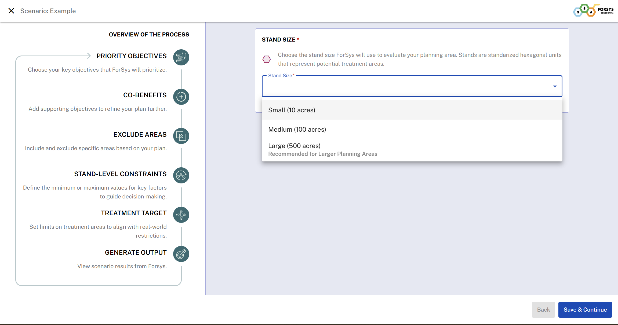Image resolution: width=618 pixels, height=325 pixels.
Task: Click the Exclude Areas step icon
Action: (x=181, y=136)
